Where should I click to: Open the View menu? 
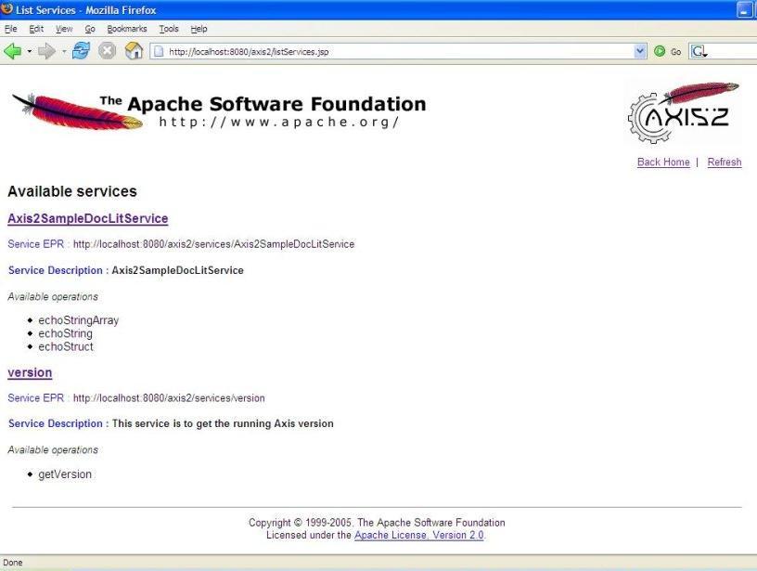tap(64, 29)
